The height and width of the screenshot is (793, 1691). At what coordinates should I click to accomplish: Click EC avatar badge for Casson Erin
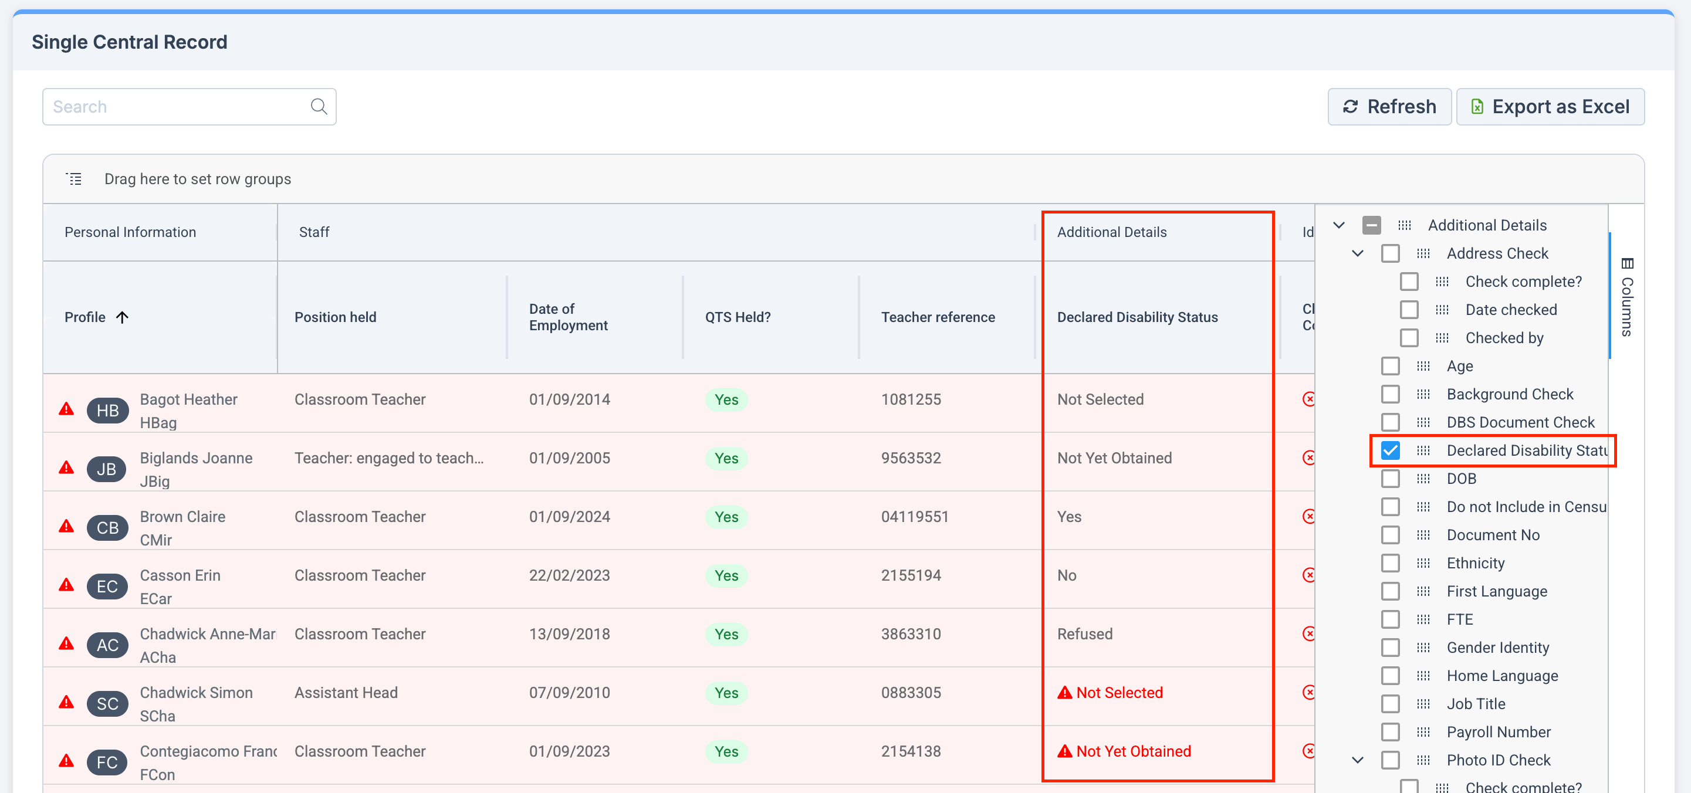(x=107, y=586)
